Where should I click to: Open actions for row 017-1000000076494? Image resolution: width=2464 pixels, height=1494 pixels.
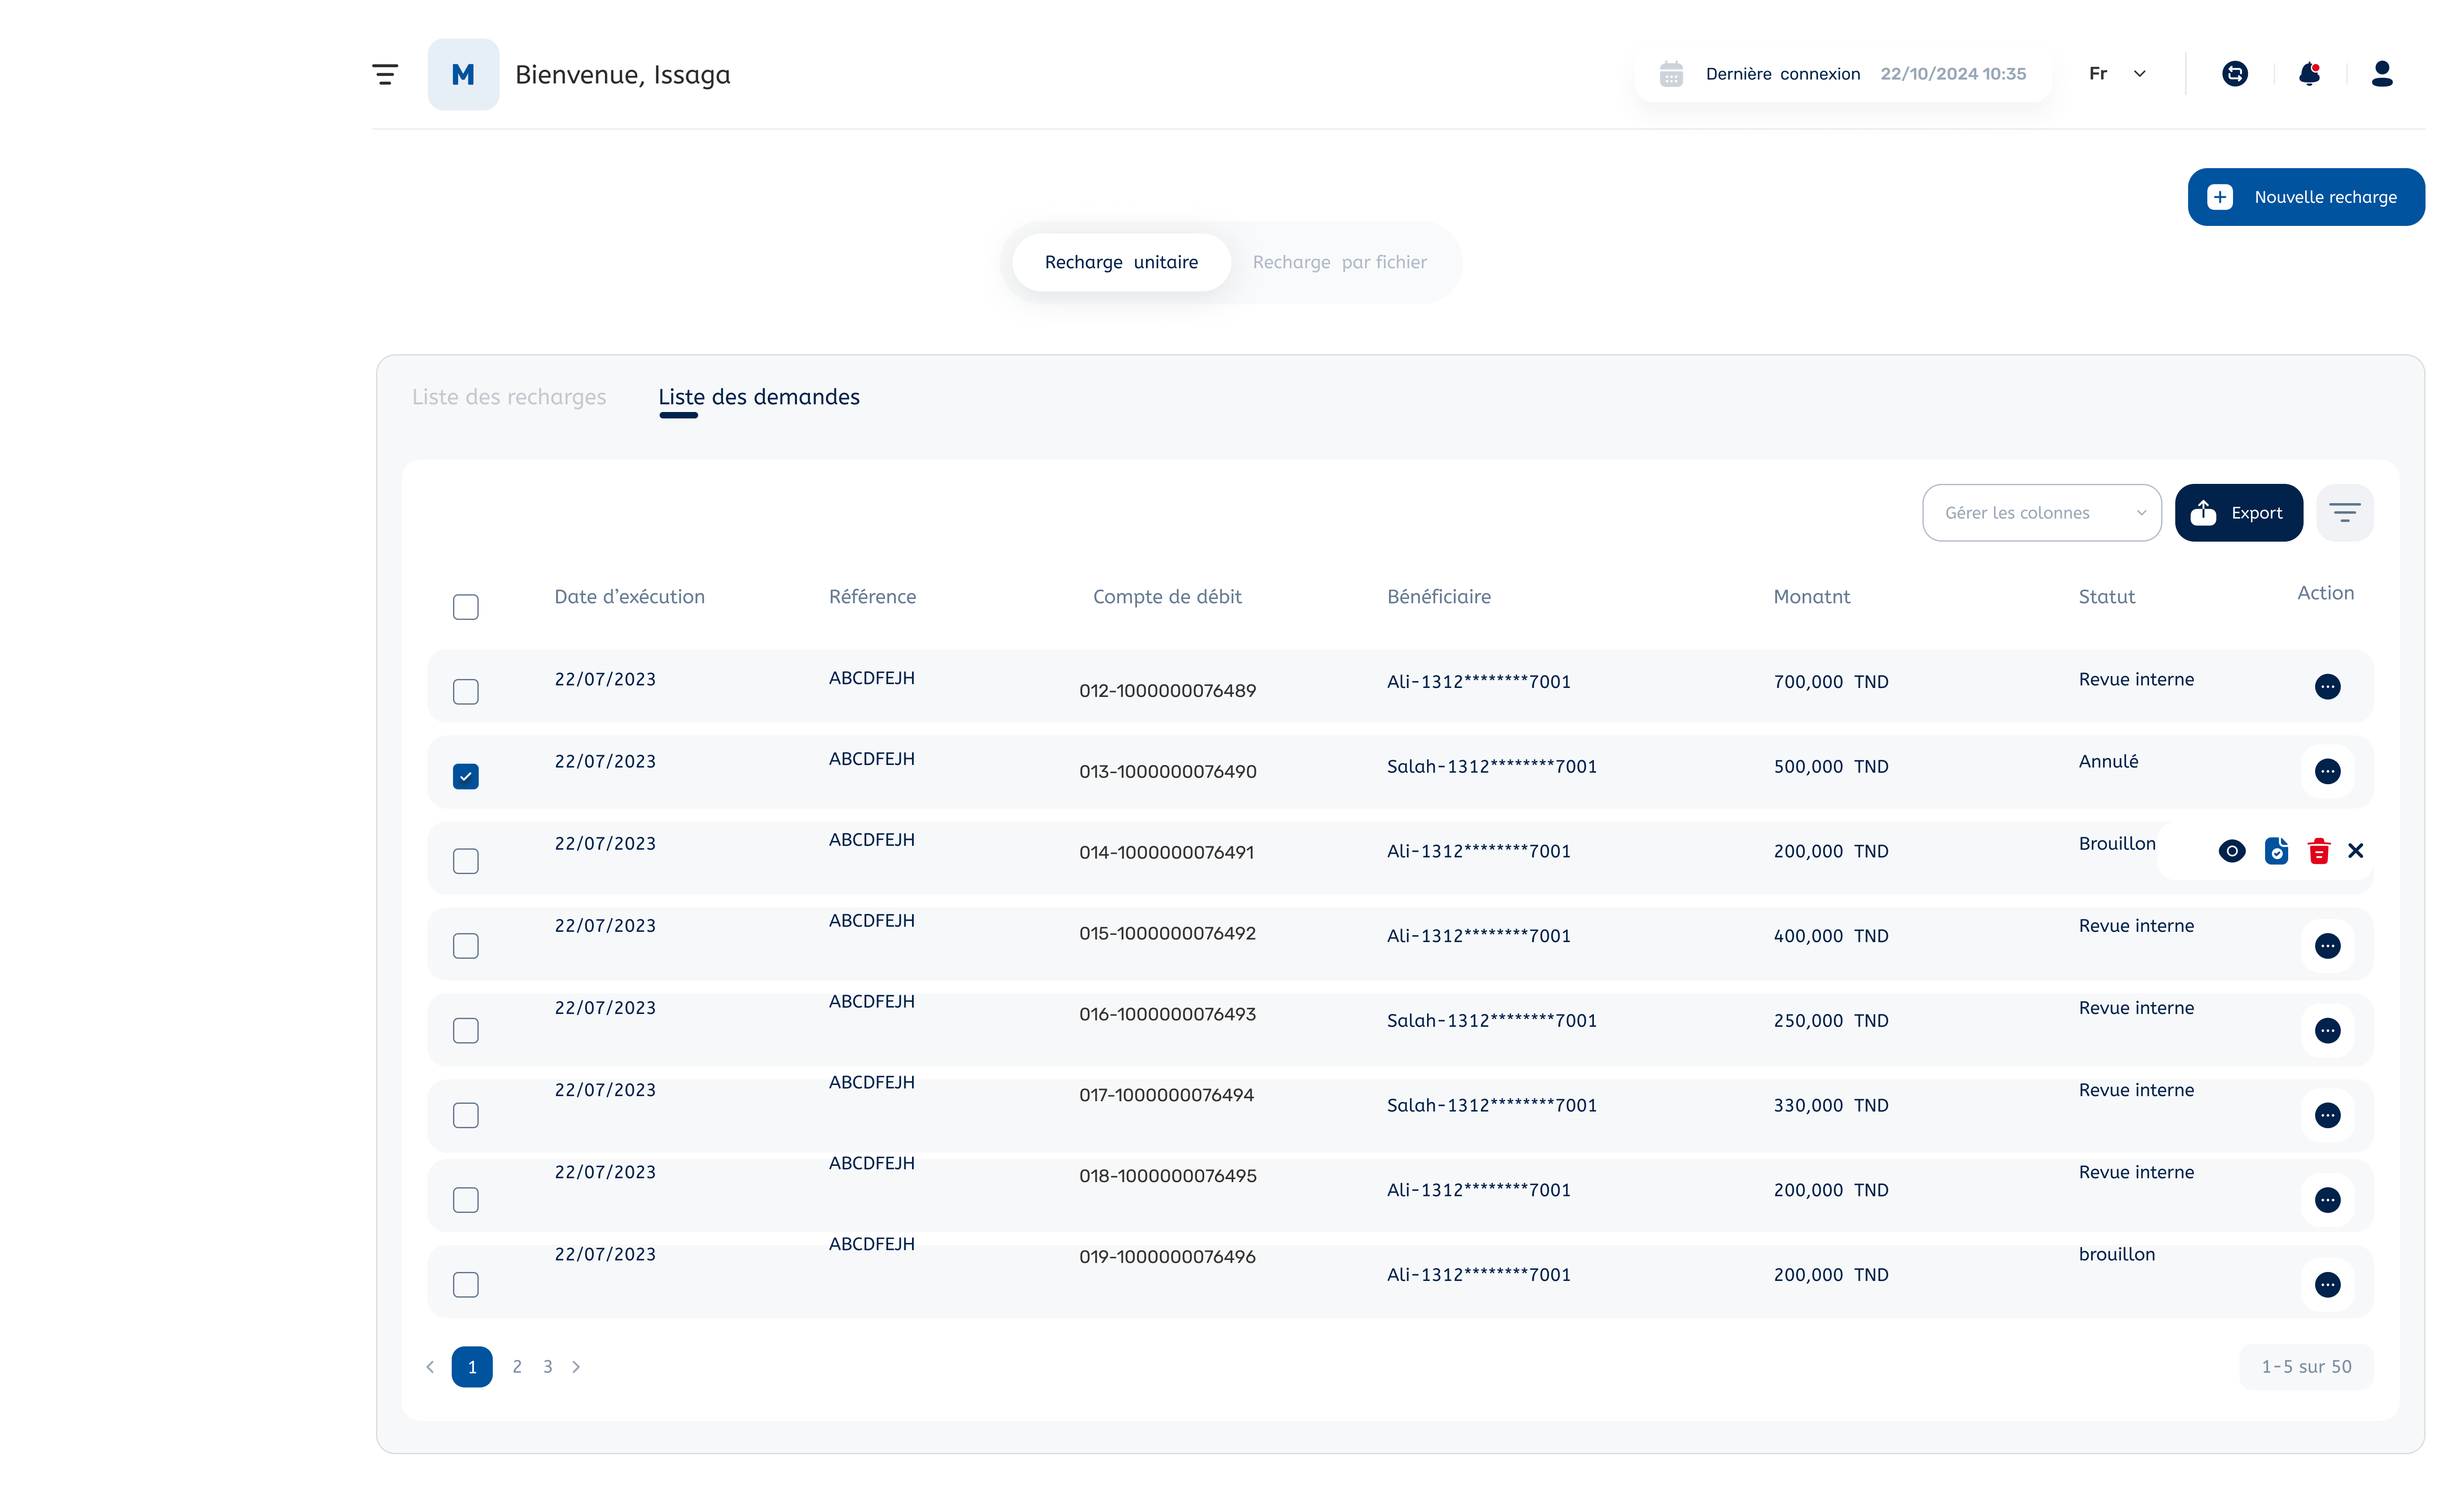(2328, 1115)
